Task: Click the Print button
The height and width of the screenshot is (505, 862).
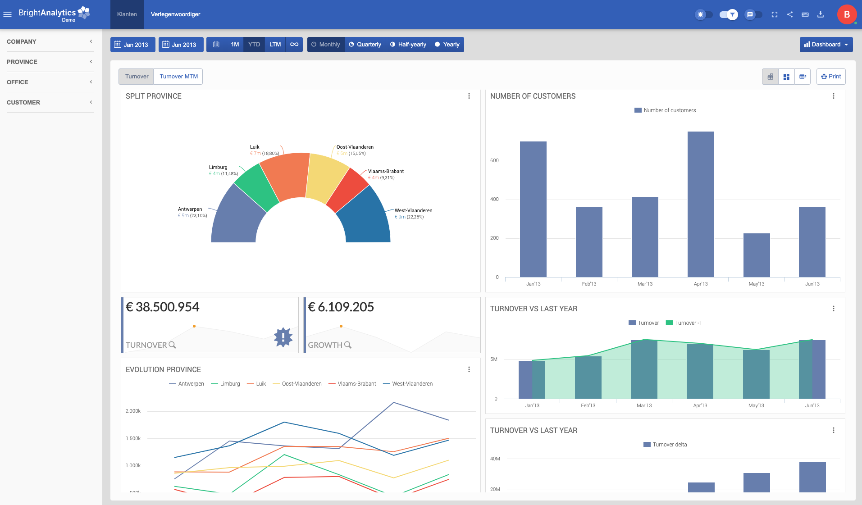Action: pos(830,77)
